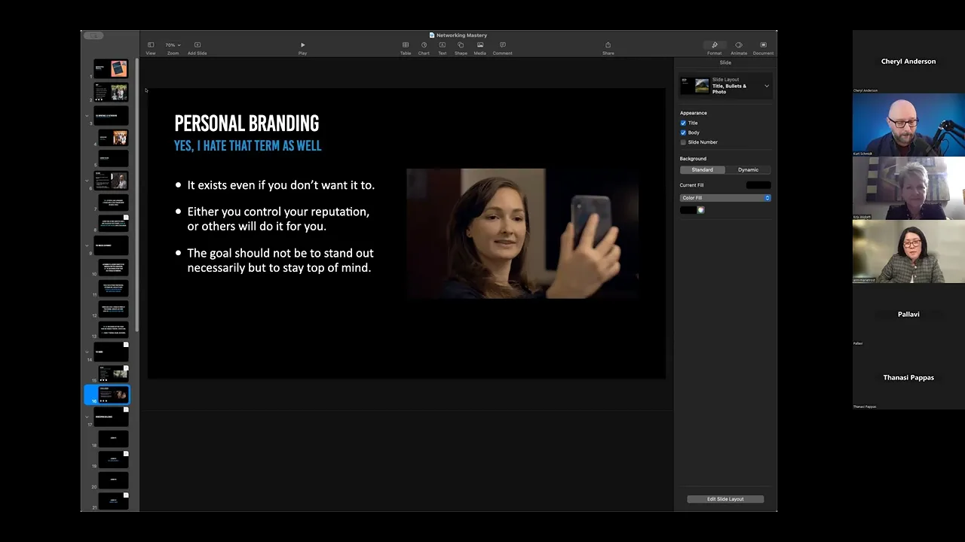Select slide 20 thumbnail in navigator

113,480
